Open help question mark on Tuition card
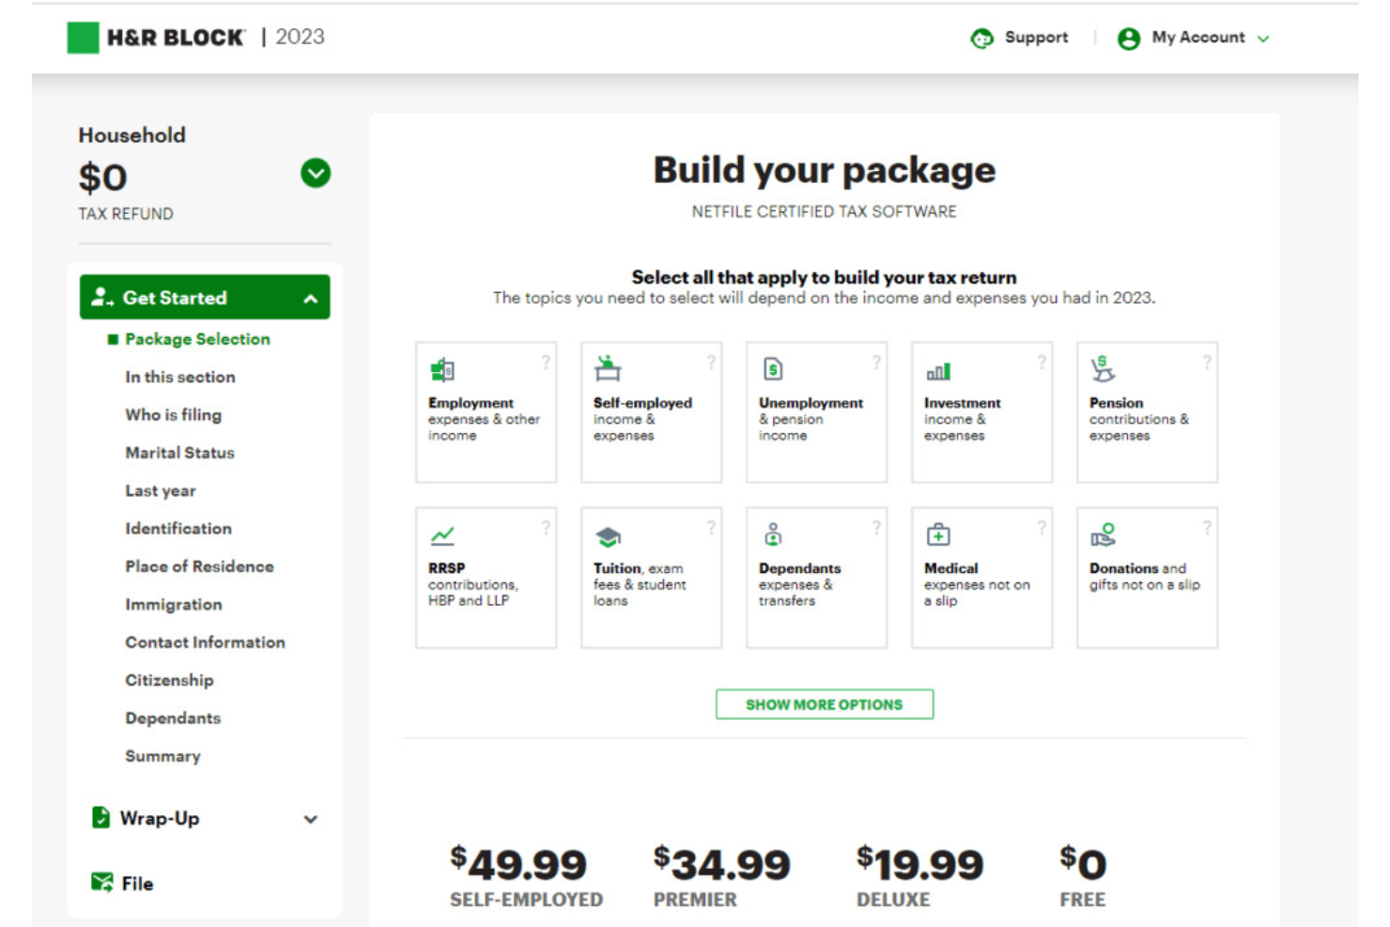Screen dimensions: 1390x927 pyautogui.click(x=711, y=527)
